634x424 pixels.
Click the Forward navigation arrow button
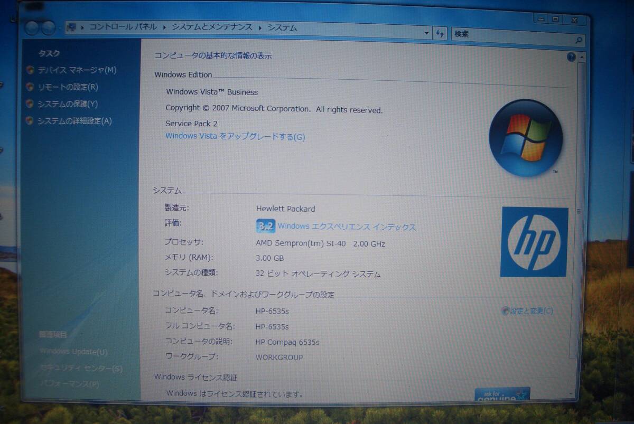click(49, 28)
